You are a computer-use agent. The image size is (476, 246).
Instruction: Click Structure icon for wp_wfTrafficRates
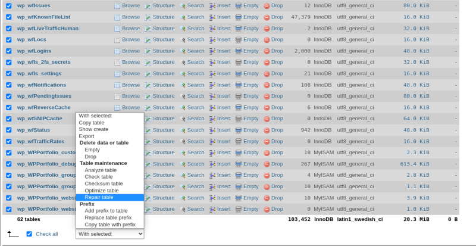coord(148,141)
